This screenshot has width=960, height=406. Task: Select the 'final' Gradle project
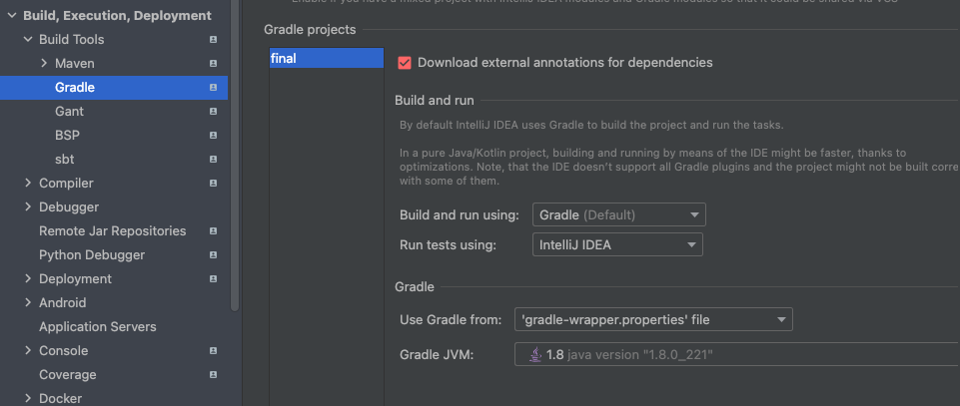[326, 59]
